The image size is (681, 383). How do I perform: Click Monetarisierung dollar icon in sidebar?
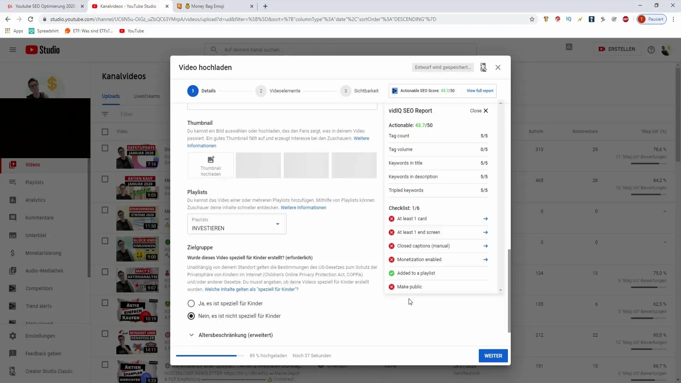click(13, 253)
